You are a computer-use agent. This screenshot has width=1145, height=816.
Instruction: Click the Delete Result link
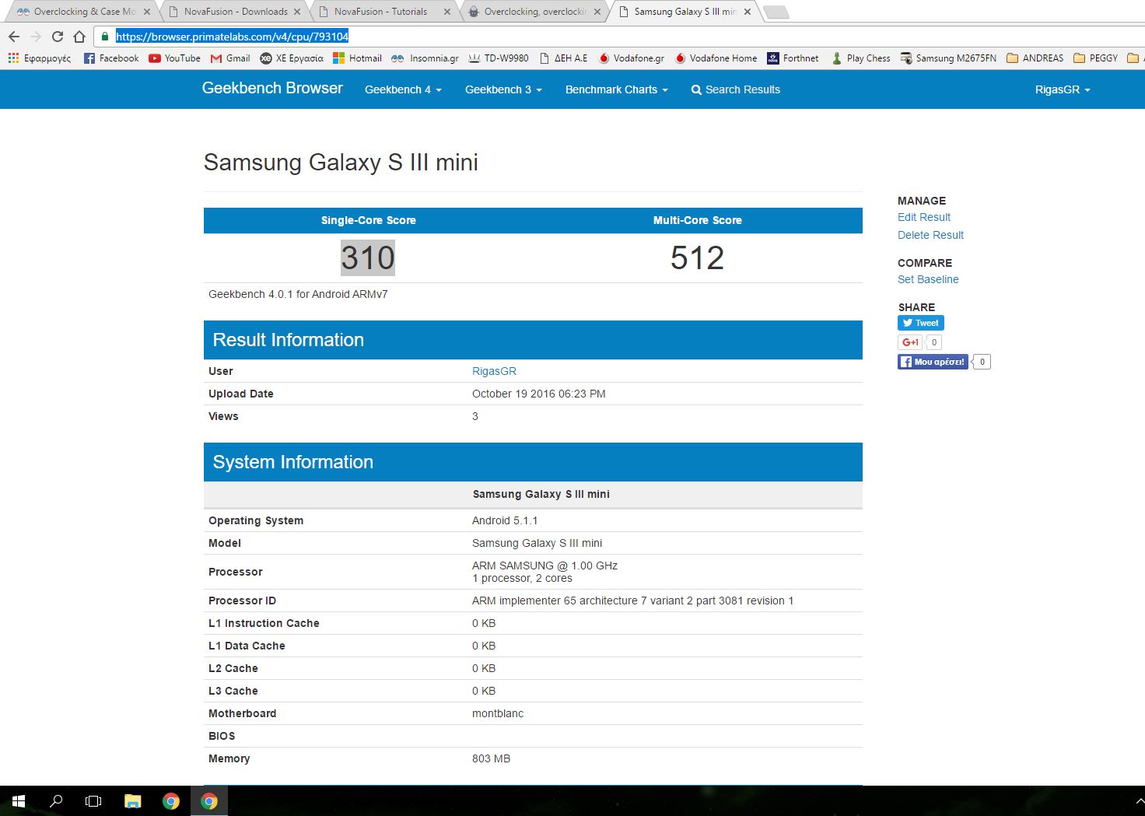pos(930,235)
